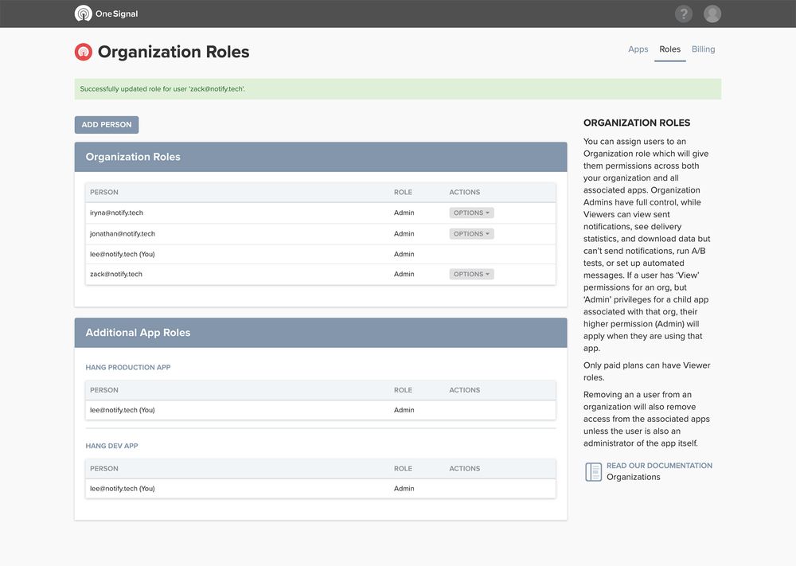Open the OPTIONS dropdown for zack@notify.tech
796x566 pixels.
click(x=471, y=273)
